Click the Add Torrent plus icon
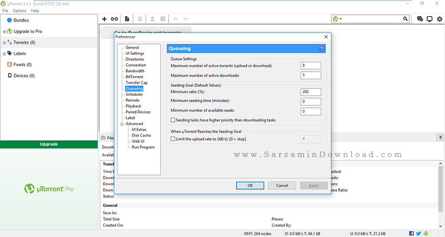 coord(104,19)
